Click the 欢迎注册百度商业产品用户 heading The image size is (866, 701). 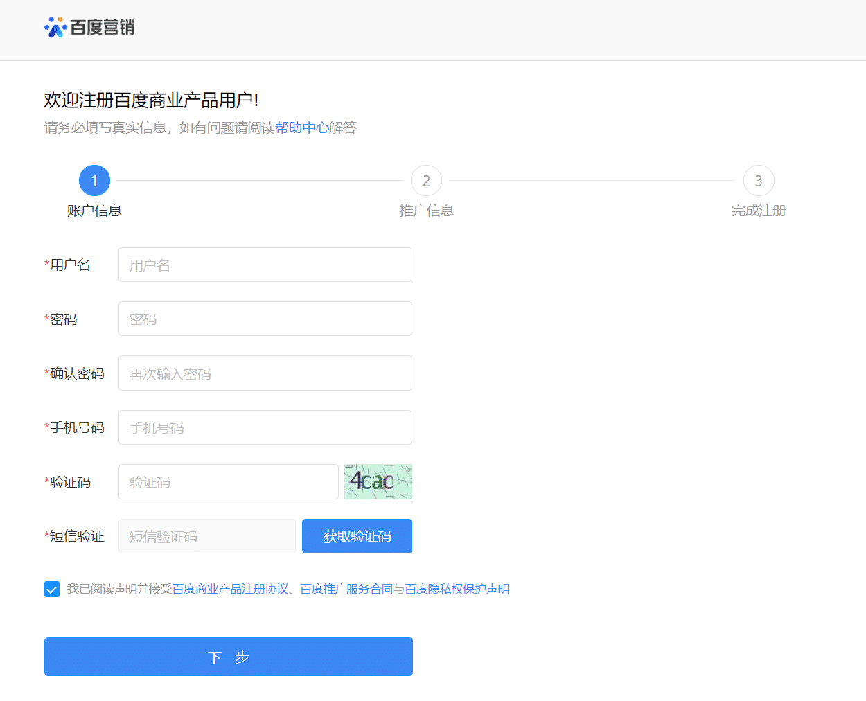[x=151, y=100]
